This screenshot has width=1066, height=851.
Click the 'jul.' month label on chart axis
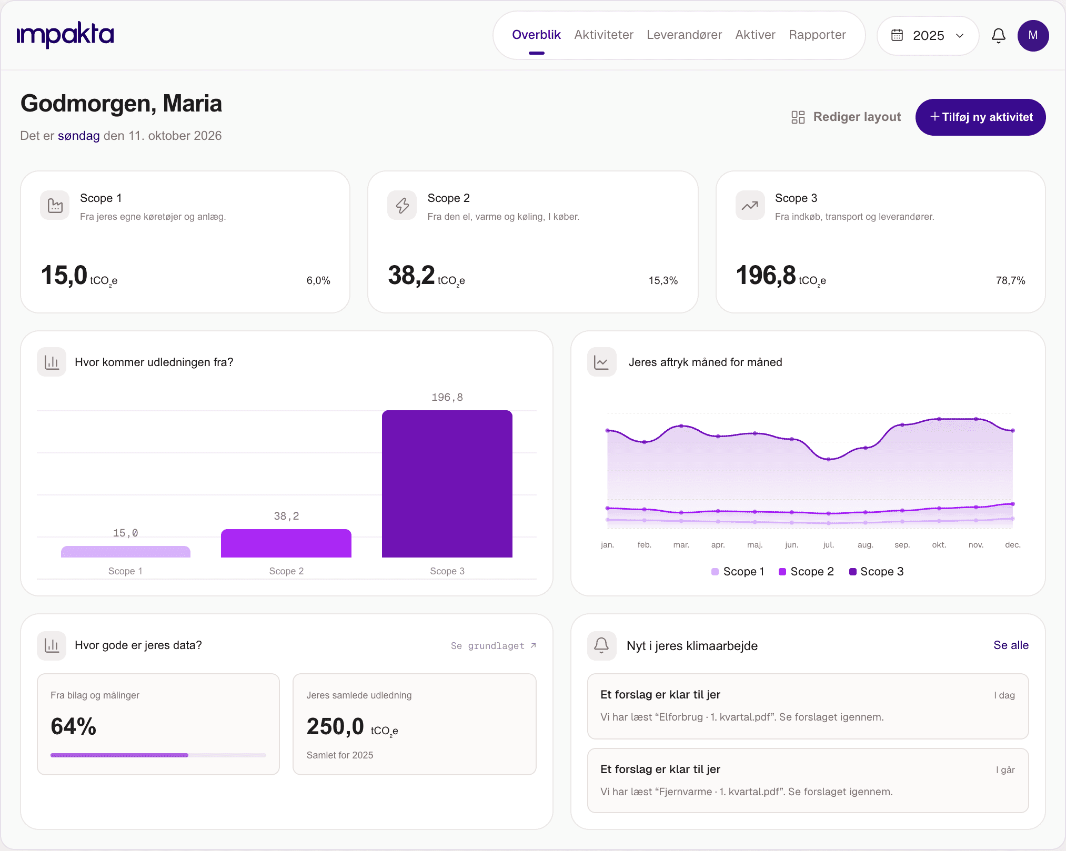click(x=828, y=545)
